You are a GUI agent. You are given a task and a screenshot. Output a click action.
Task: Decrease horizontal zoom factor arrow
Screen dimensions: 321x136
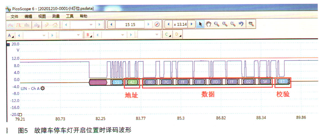point(169,24)
